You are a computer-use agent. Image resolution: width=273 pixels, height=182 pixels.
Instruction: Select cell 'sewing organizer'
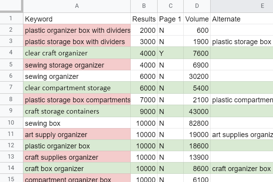(x=77, y=76)
